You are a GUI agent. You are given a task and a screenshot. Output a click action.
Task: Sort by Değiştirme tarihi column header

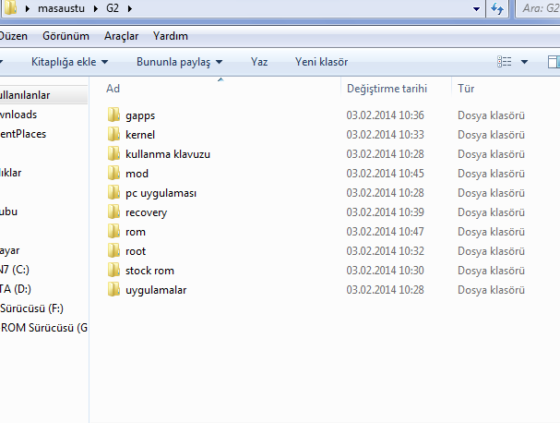pyautogui.click(x=387, y=89)
